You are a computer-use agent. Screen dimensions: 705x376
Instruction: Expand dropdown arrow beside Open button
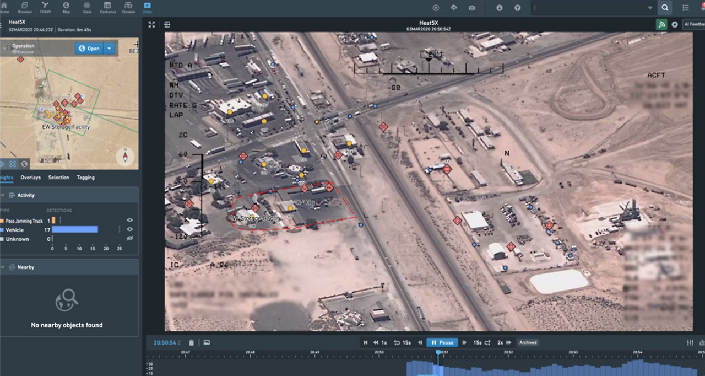coord(109,49)
